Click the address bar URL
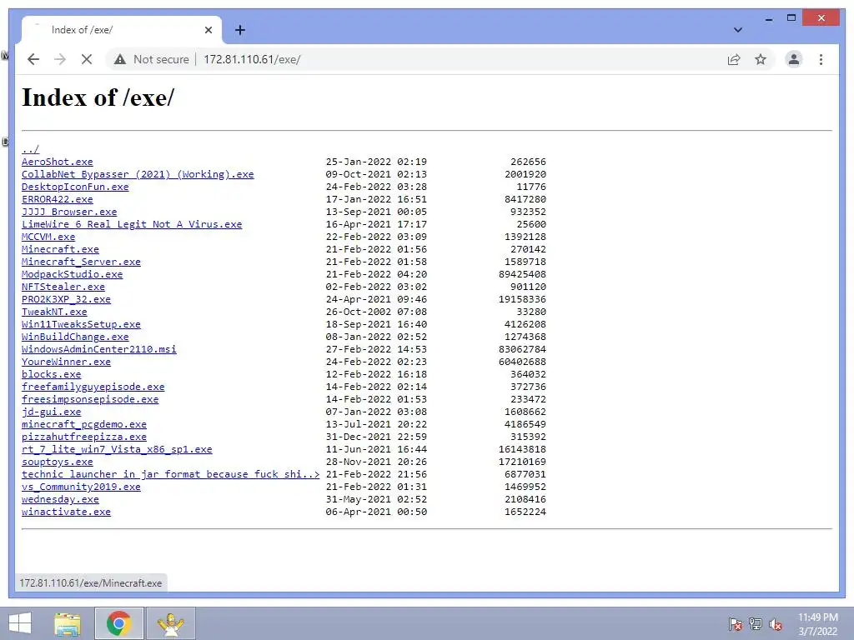This screenshot has height=640, width=854. pos(252,59)
